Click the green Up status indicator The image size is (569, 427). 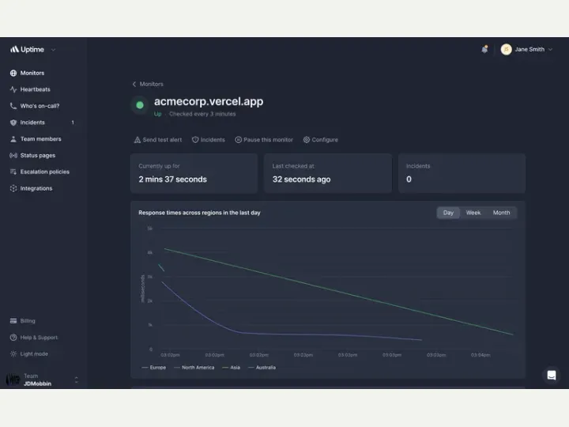(140, 105)
